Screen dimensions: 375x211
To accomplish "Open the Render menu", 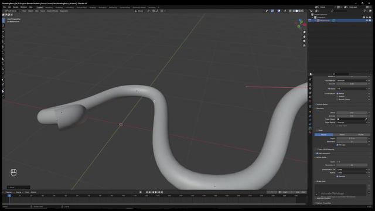I will [x=16, y=7].
